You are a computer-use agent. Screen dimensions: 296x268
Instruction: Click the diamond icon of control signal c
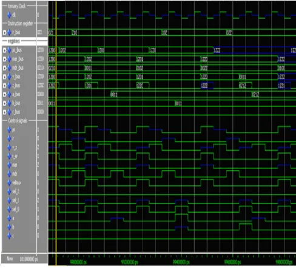click(9, 236)
